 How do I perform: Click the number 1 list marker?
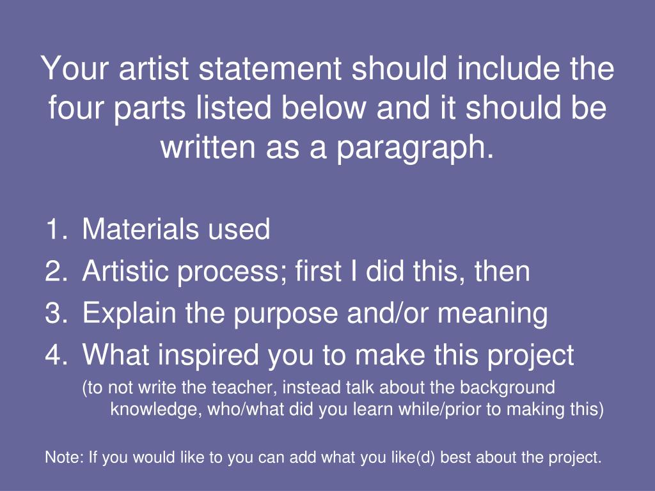57,229
